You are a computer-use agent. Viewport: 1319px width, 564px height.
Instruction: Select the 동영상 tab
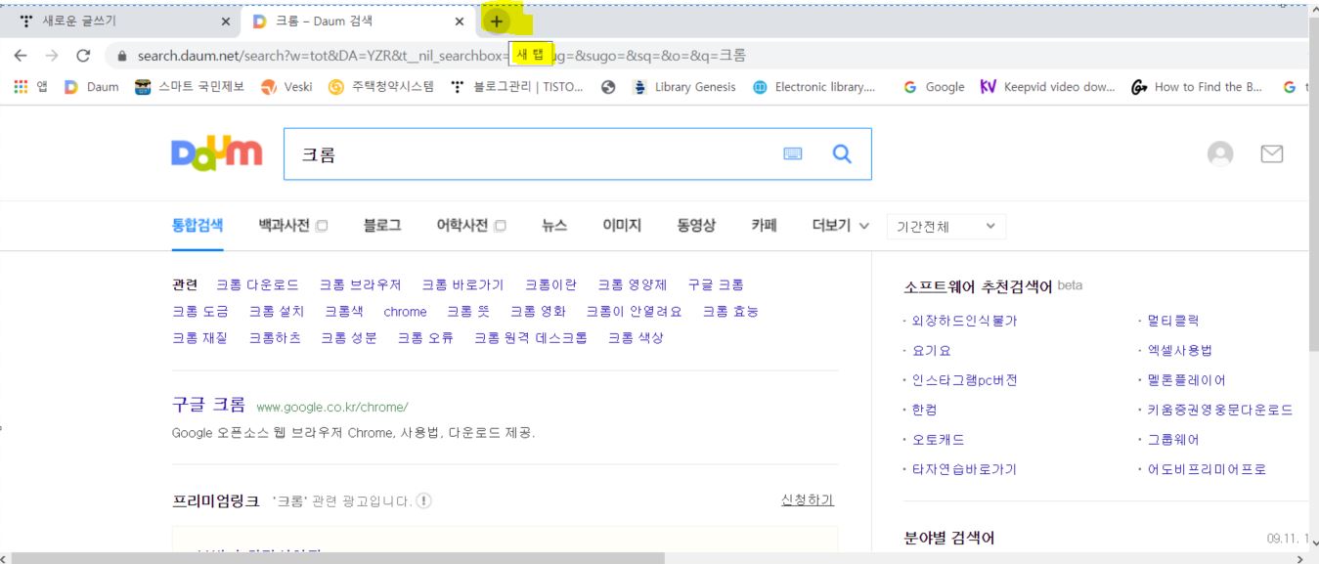pyautogui.click(x=696, y=225)
